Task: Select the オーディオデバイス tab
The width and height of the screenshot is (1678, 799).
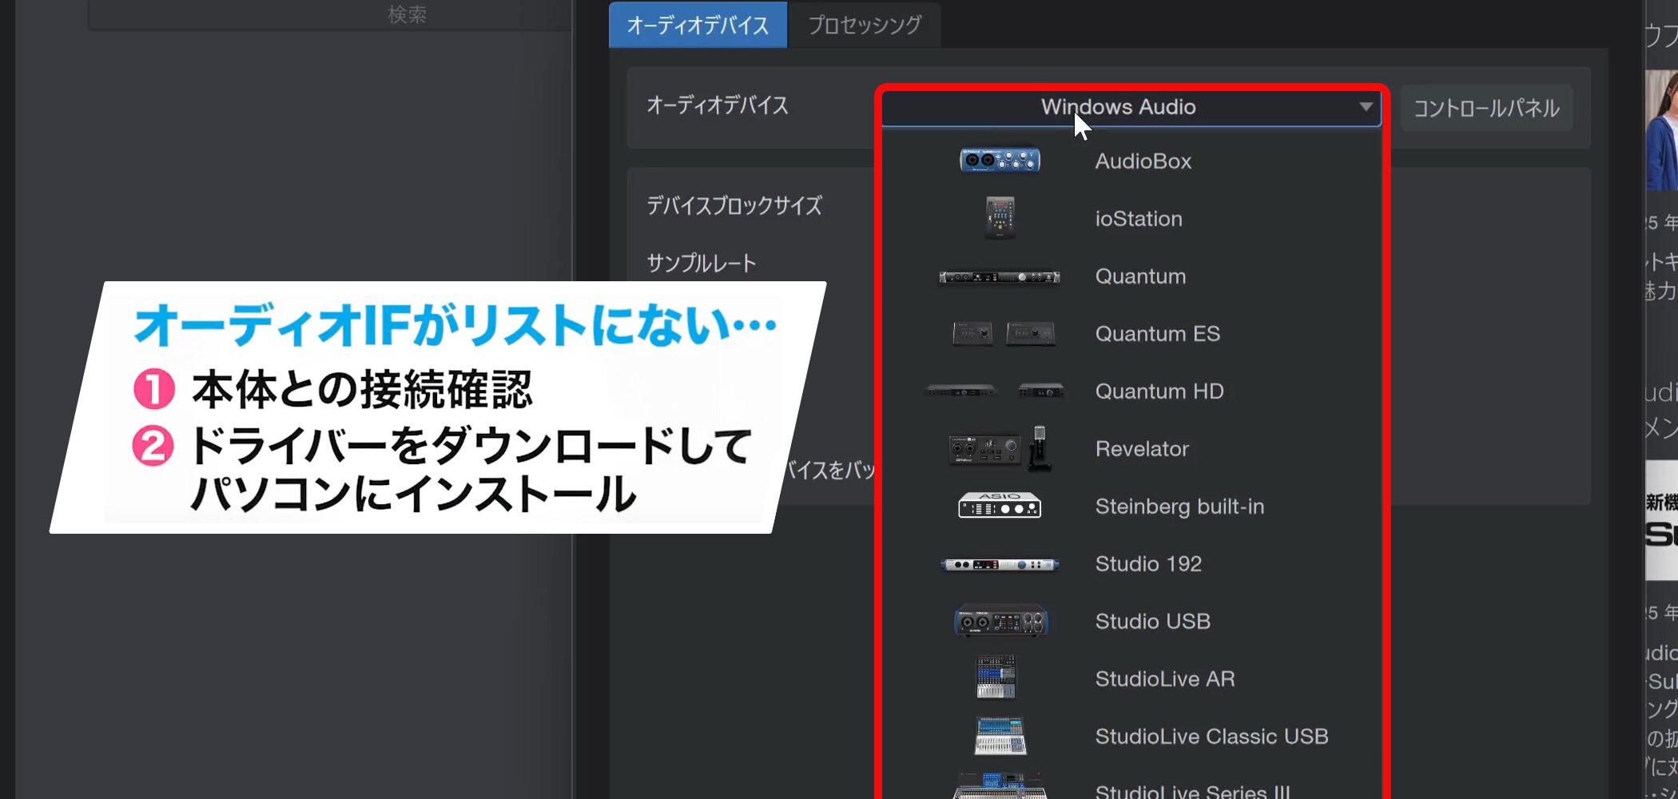Action: tap(698, 25)
